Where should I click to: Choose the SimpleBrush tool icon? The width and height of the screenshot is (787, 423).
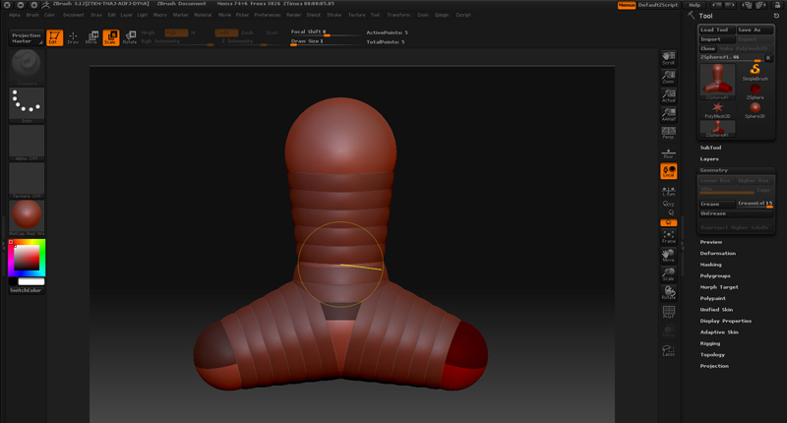coord(755,71)
